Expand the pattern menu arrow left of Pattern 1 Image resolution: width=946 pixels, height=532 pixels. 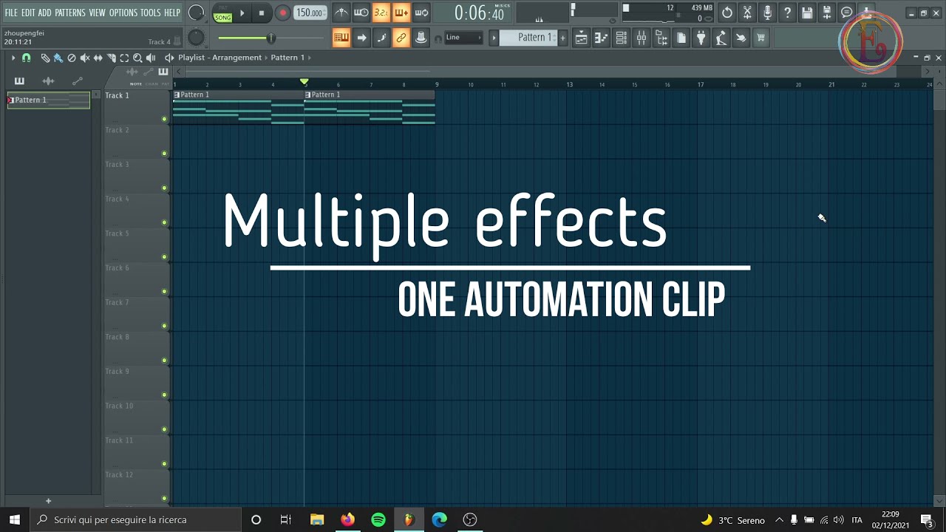(494, 38)
